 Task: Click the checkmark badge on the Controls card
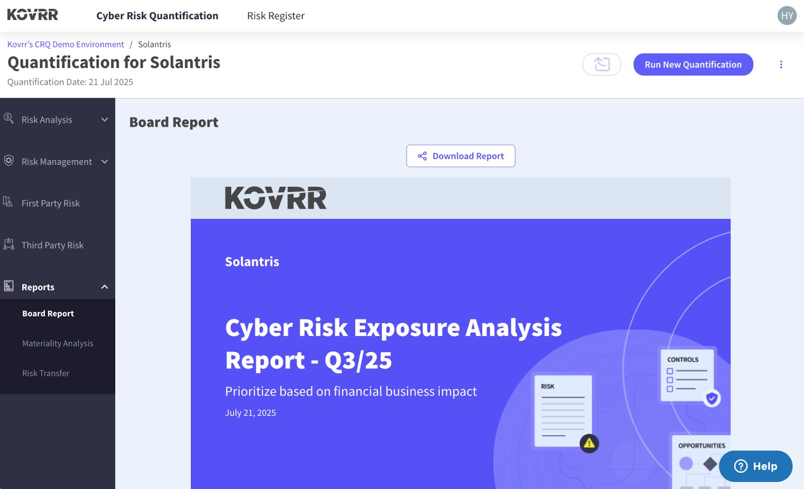[x=712, y=399]
